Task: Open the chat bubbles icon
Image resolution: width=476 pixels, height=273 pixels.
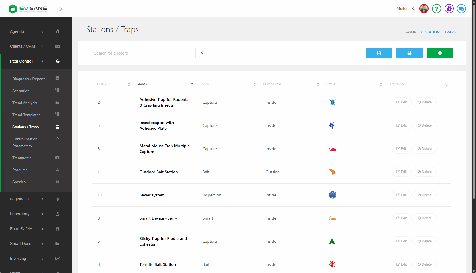Action: (461, 9)
